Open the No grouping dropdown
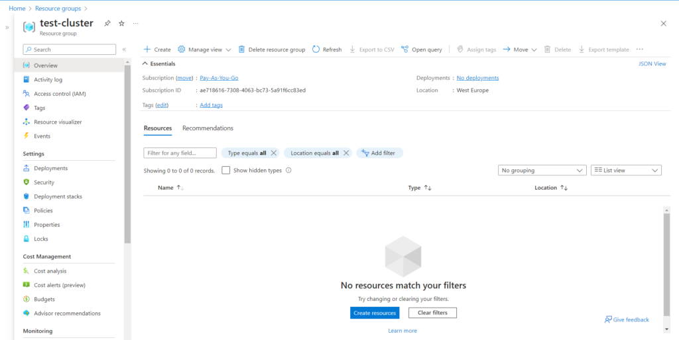The height and width of the screenshot is (340, 679). click(x=542, y=170)
